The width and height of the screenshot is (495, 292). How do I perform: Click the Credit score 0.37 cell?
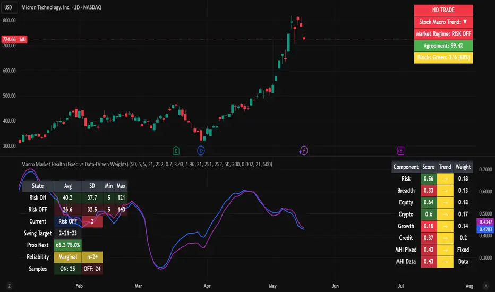pyautogui.click(x=429, y=238)
